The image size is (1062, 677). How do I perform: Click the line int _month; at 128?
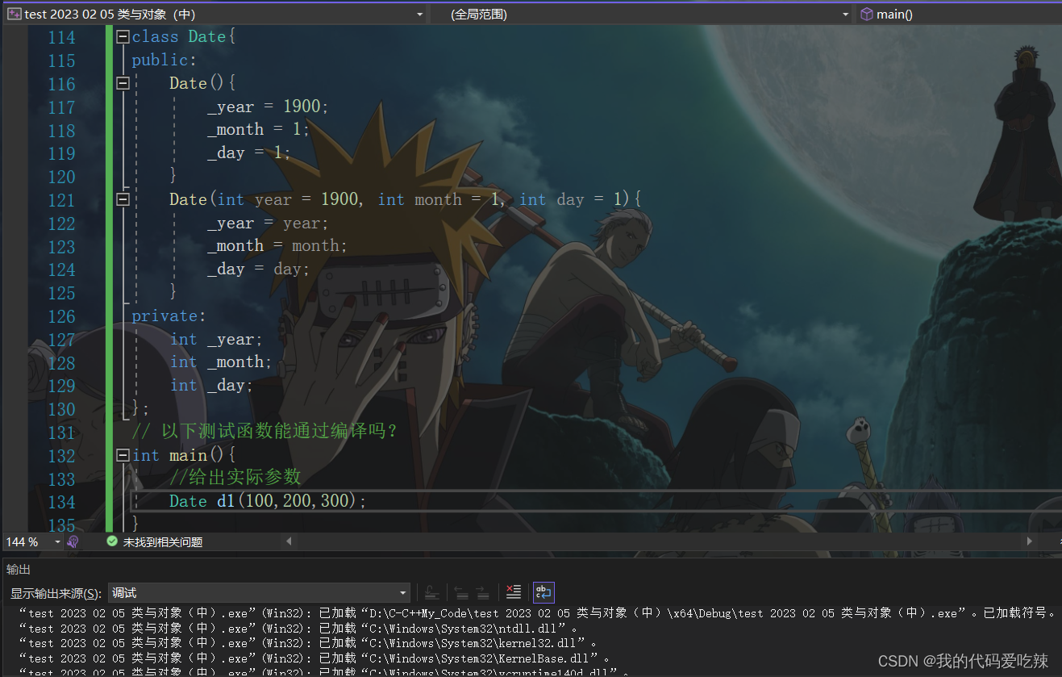coord(221,362)
